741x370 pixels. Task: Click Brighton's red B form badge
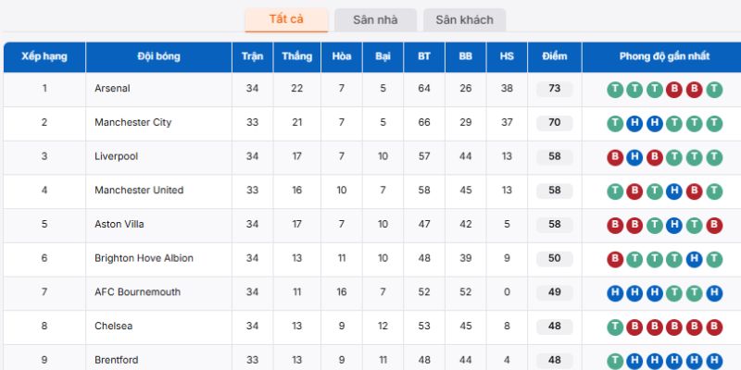pos(615,260)
